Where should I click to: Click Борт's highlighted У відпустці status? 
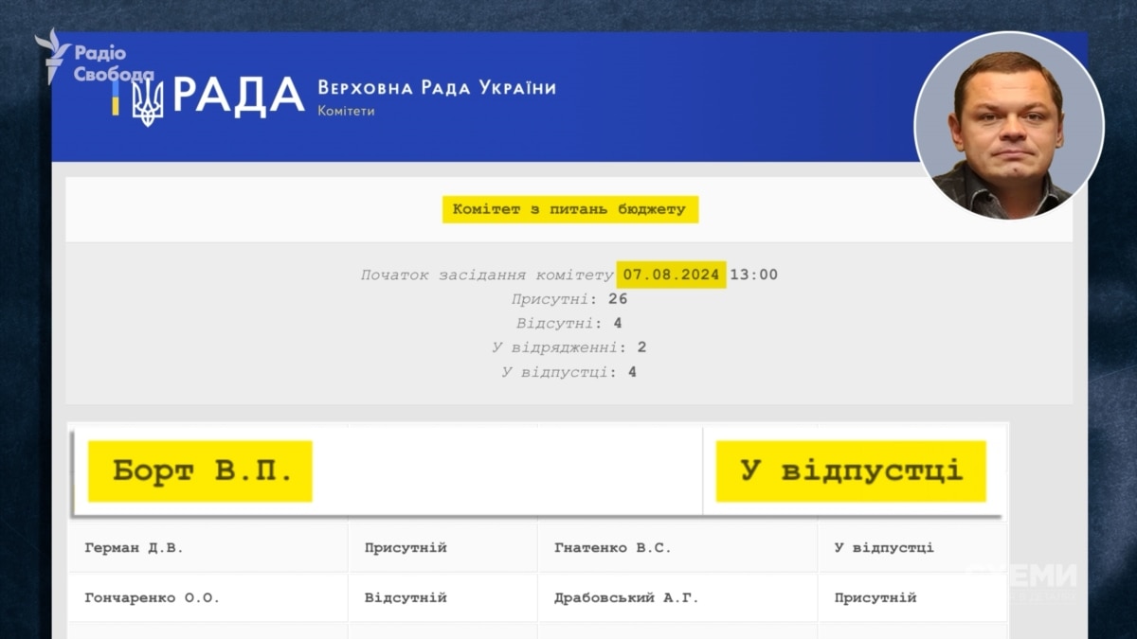(850, 470)
